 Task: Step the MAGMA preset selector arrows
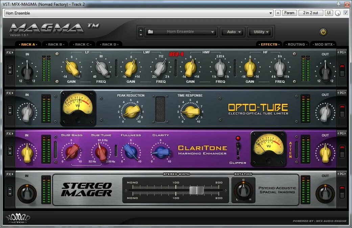click(141, 32)
